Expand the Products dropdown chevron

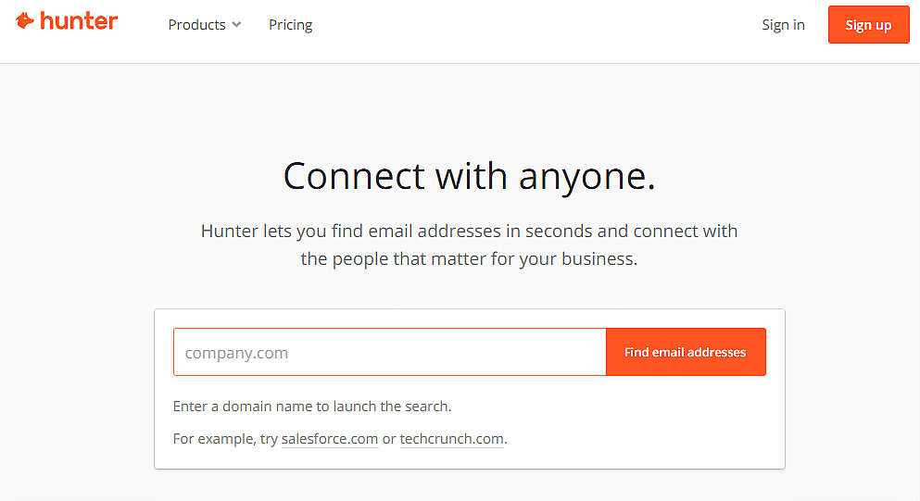[236, 25]
